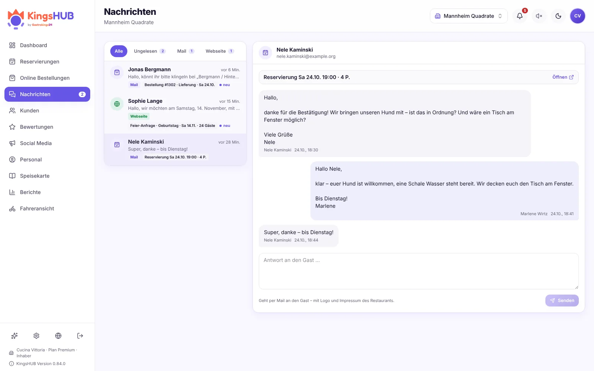The width and height of the screenshot is (594, 371).
Task: Click the calendar icon in the Nele Kaminski row
Action: [x=117, y=145]
